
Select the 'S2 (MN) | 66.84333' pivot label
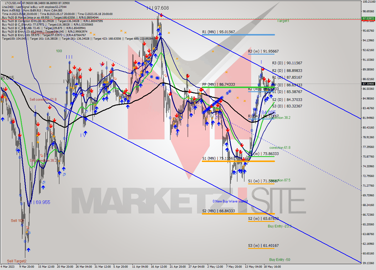(x=218, y=211)
